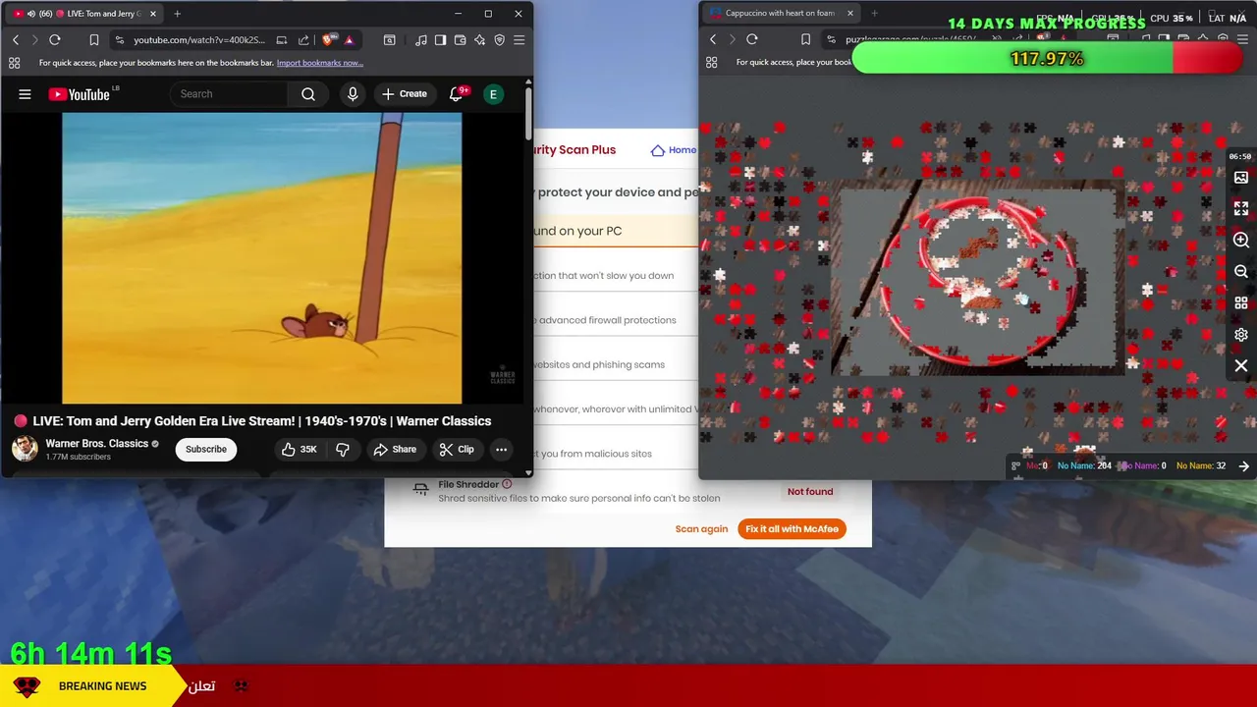
Task: Bookmark the YouTube page
Action: (94, 40)
